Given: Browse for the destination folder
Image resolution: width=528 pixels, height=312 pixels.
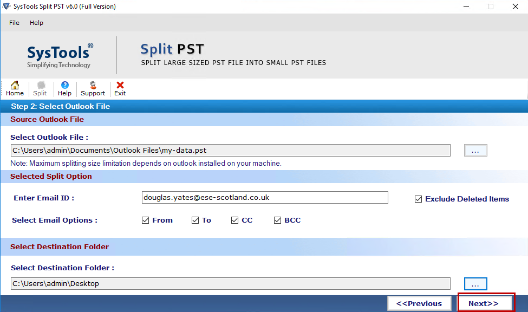Looking at the screenshot, I should 475,284.
